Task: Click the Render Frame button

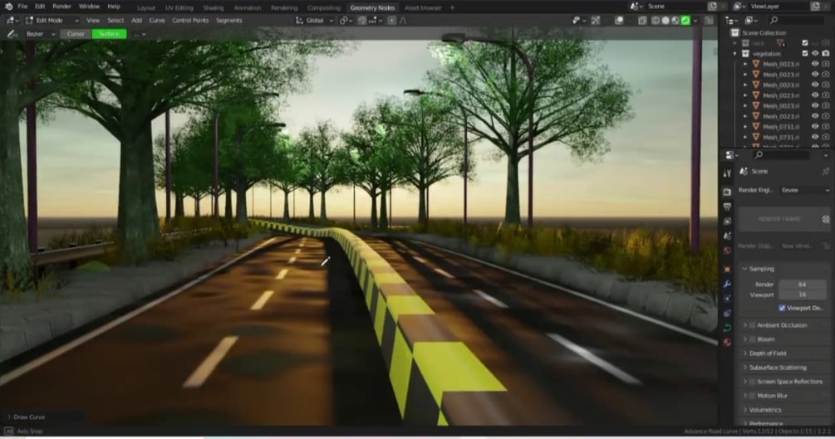Action: (x=779, y=219)
